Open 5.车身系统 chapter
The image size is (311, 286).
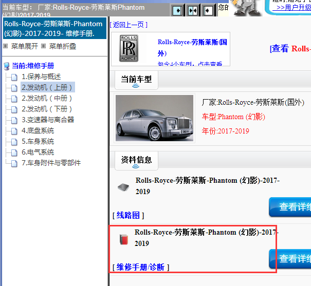click(x=38, y=141)
